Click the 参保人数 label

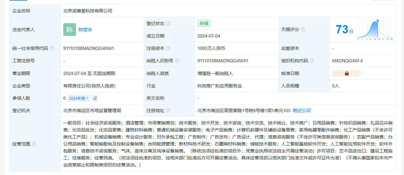(x=21, y=98)
